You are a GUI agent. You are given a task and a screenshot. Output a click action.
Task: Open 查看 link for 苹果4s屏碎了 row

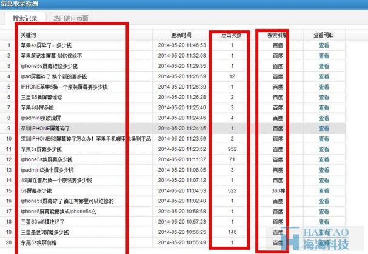(x=324, y=45)
